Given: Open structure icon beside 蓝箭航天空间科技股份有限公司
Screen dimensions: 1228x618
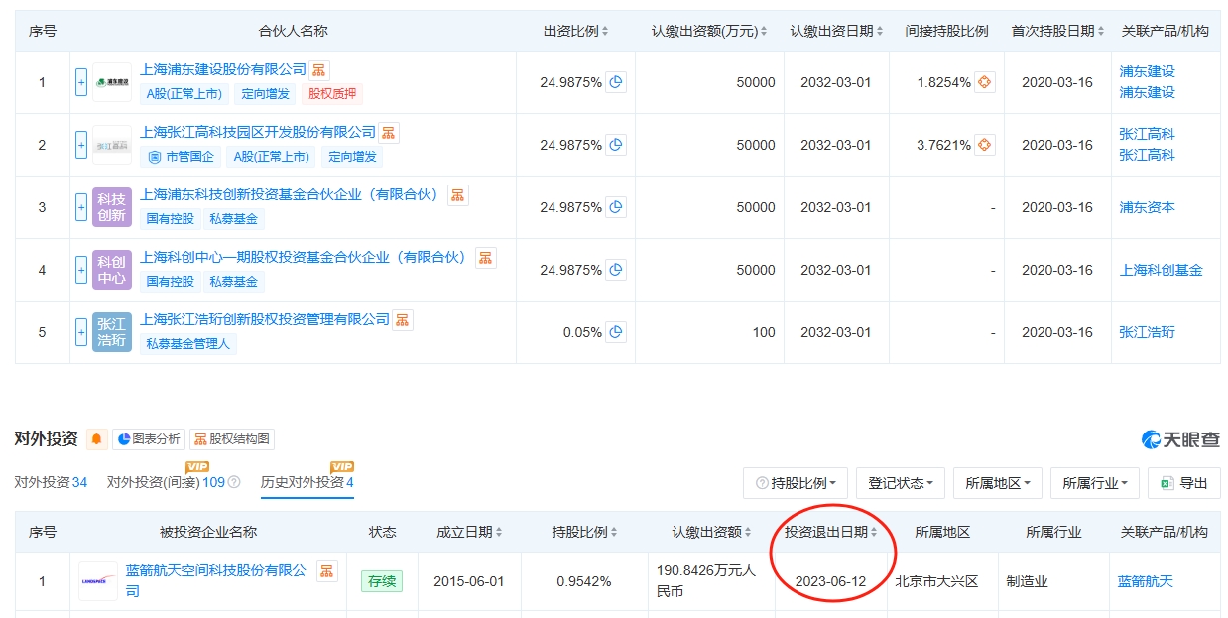Looking at the screenshot, I should (x=326, y=570).
